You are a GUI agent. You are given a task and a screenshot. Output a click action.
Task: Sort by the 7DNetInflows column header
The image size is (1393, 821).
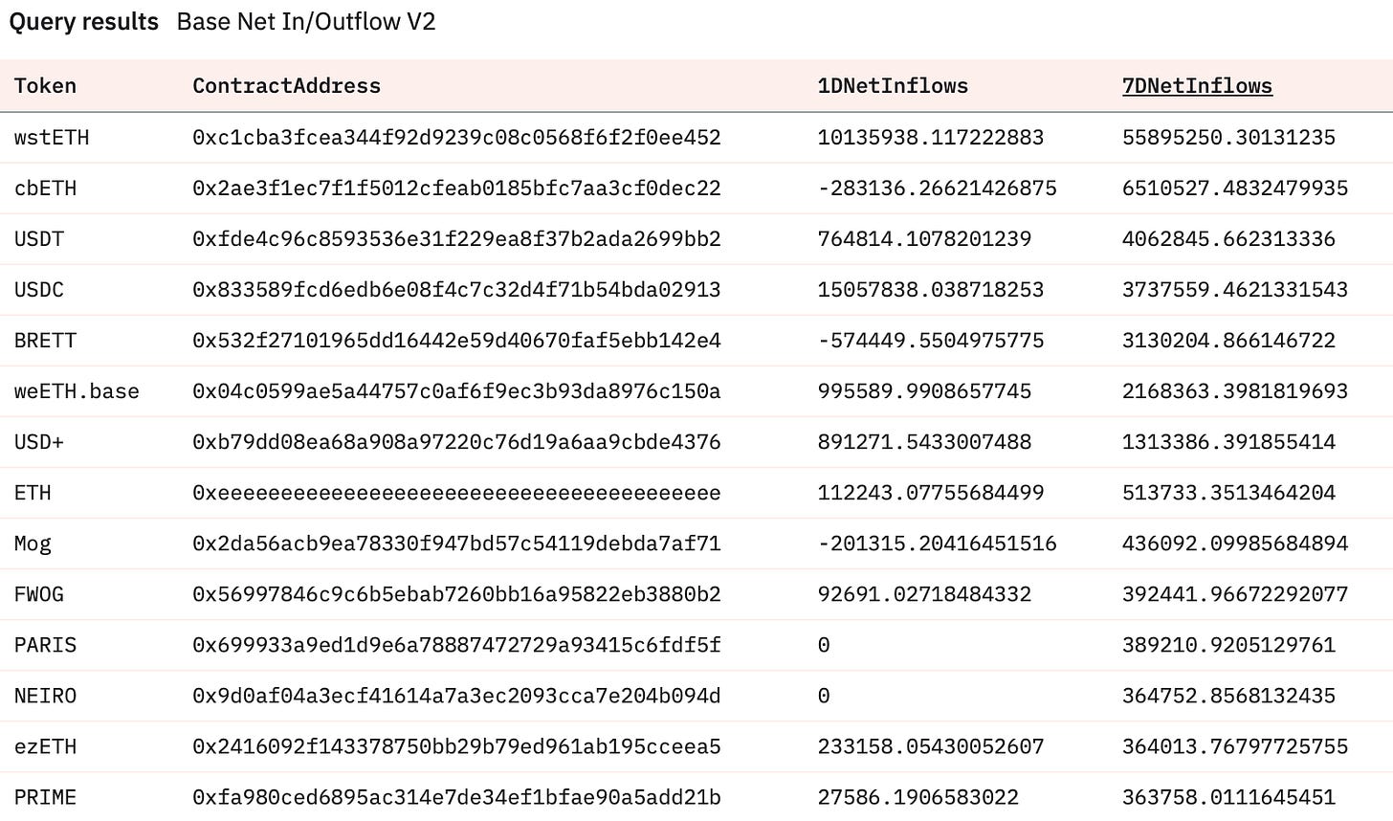click(1197, 86)
